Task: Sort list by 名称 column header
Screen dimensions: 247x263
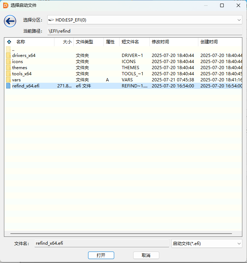Action: point(21,42)
